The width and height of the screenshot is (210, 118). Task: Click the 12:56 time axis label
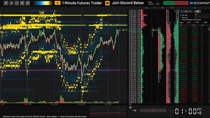click(x=54, y=104)
